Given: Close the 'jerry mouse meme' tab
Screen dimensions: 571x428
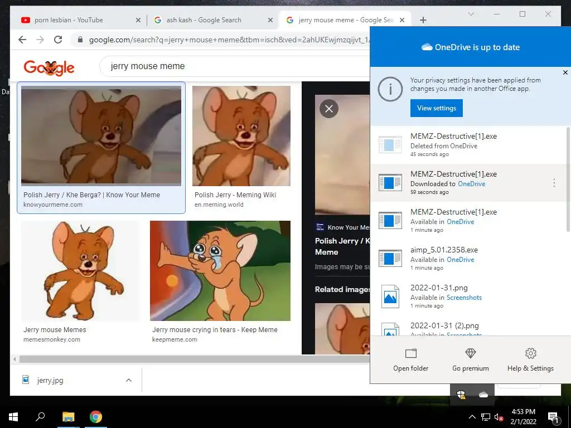Looking at the screenshot, I should (x=402, y=20).
